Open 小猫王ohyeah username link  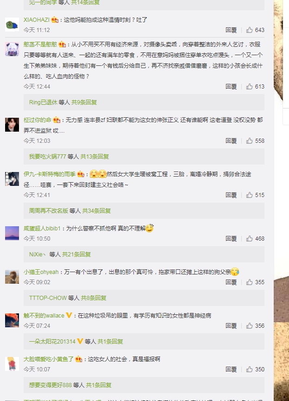pos(41,272)
